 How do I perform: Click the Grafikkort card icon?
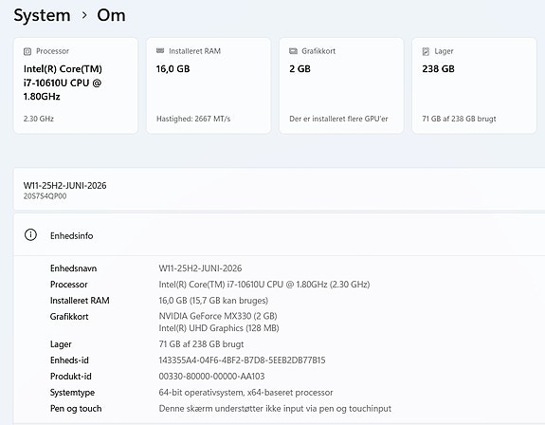293,51
